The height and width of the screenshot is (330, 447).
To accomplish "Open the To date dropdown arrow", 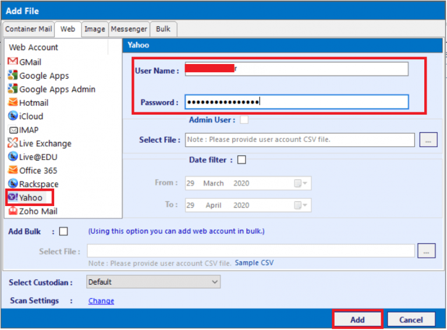I will [x=305, y=205].
